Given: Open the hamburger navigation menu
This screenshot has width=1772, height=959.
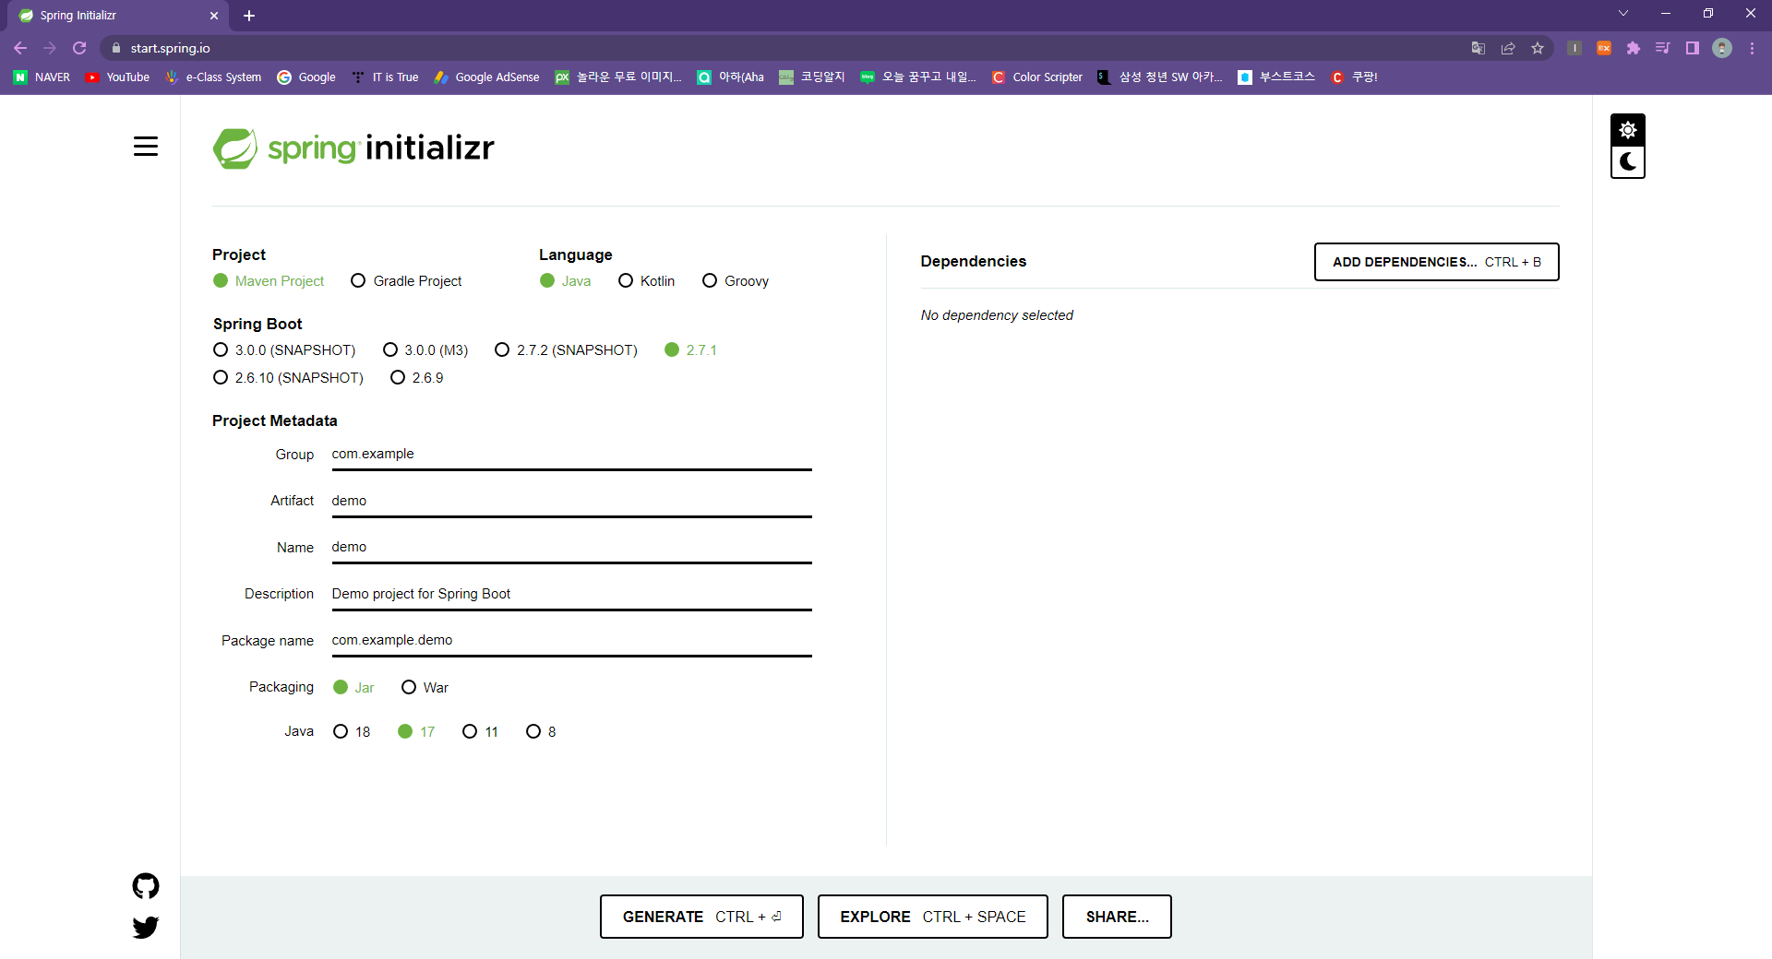Looking at the screenshot, I should pyautogui.click(x=146, y=147).
